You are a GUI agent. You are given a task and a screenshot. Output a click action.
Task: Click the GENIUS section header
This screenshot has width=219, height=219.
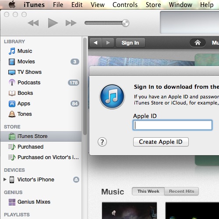click(x=13, y=192)
